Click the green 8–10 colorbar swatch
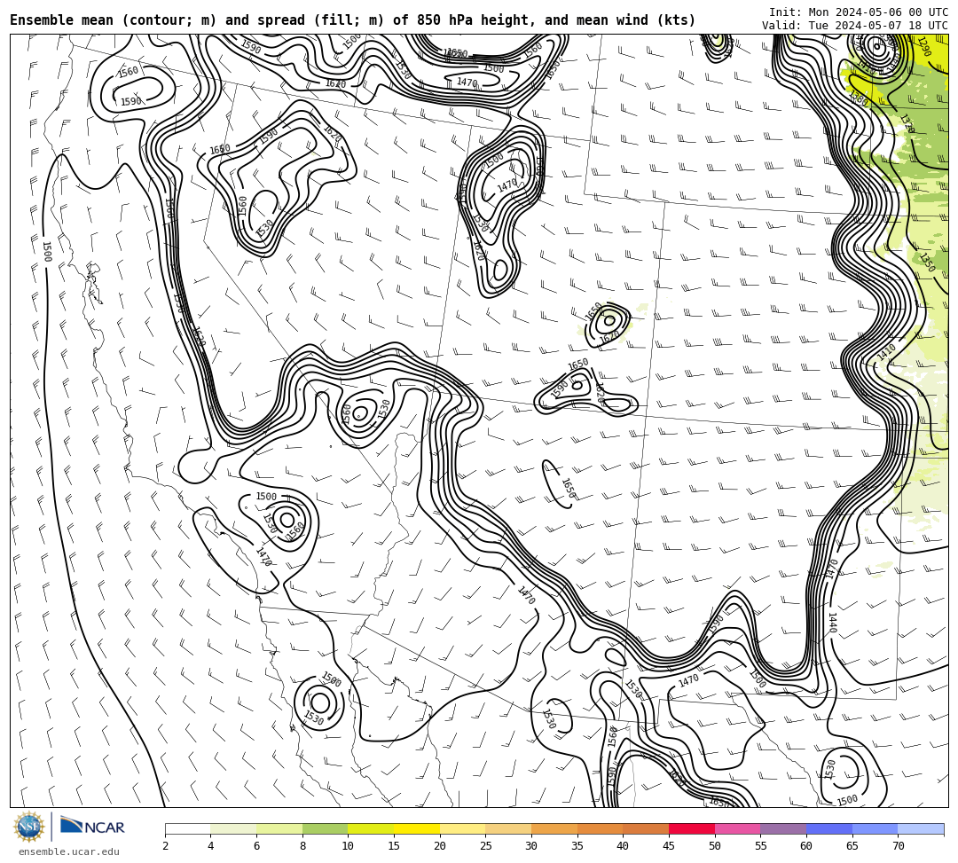The width and height of the screenshot is (958, 863). point(325,828)
